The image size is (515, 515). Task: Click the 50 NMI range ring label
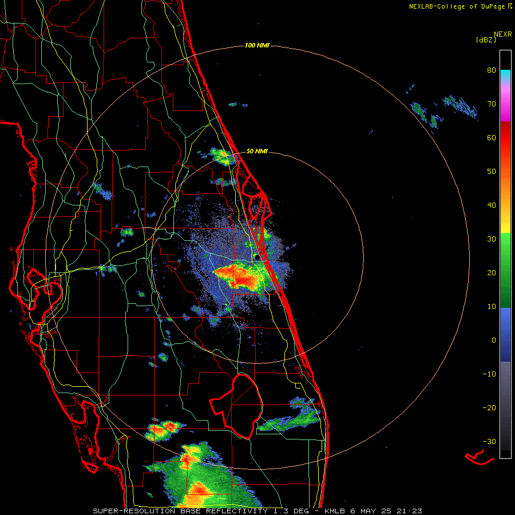point(257,152)
